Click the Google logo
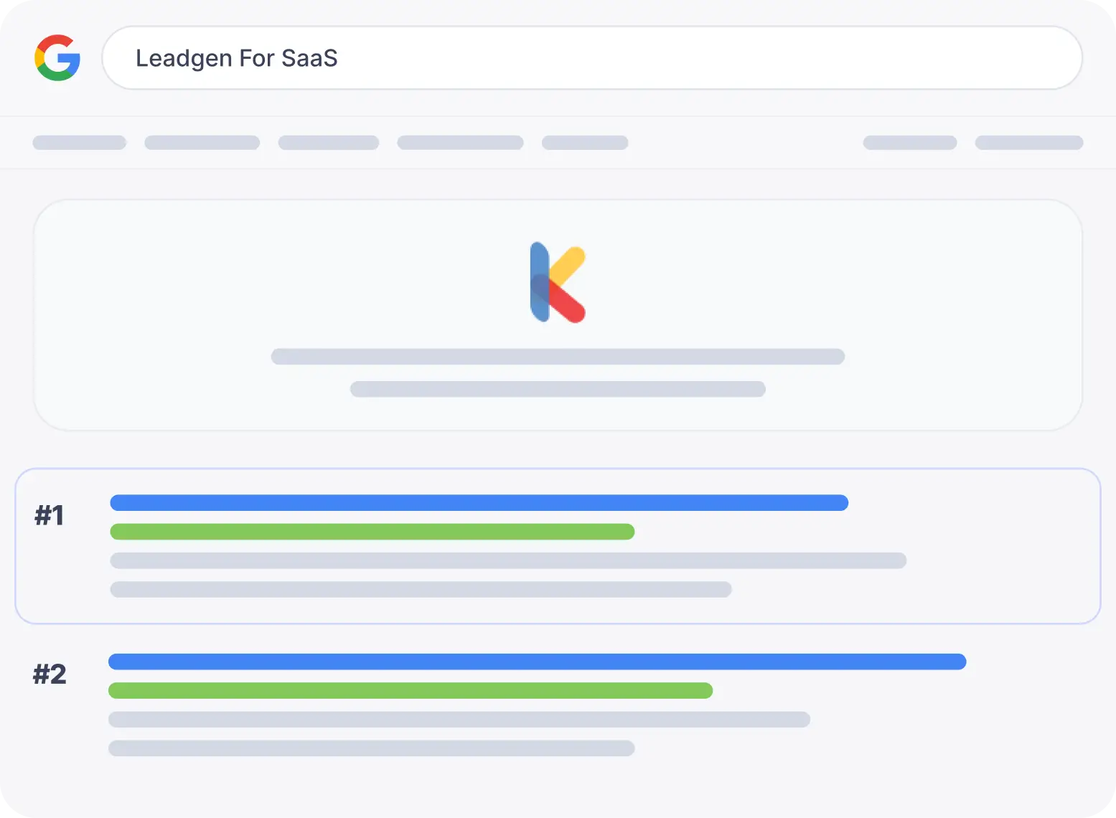Screen dimensions: 1116x818 (57, 57)
